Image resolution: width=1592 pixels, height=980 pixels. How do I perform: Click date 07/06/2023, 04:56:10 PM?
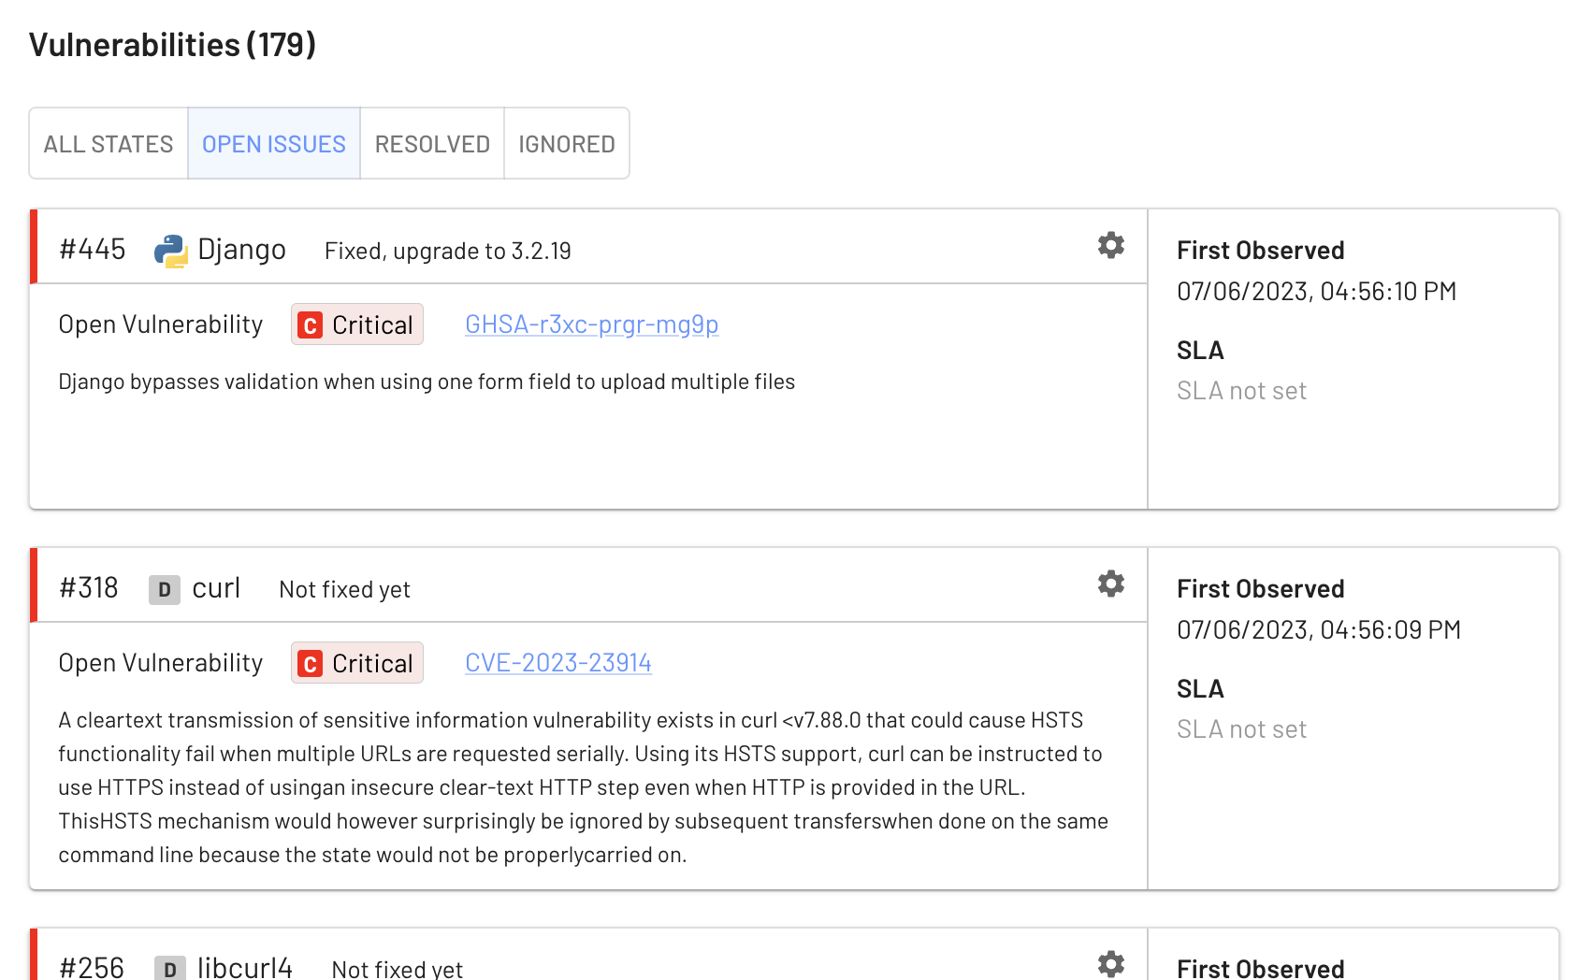tap(1316, 292)
